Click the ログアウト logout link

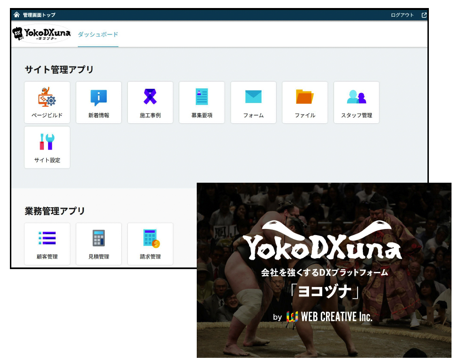point(402,15)
